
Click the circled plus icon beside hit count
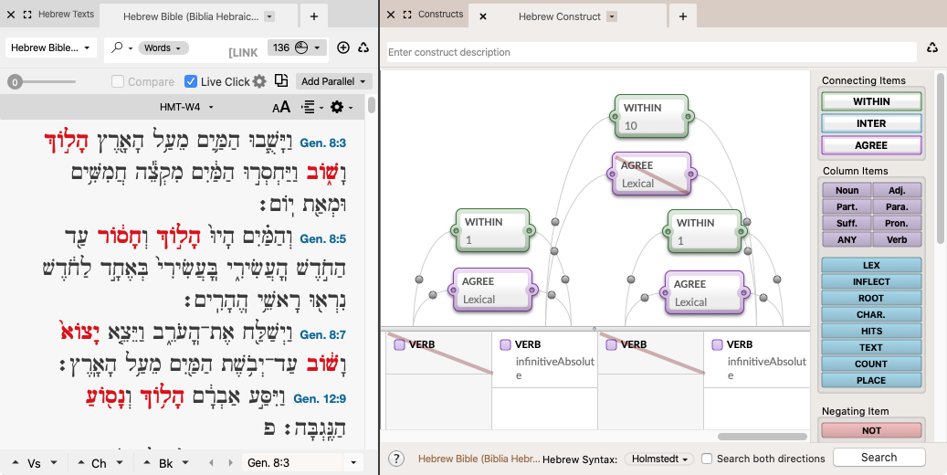point(343,48)
